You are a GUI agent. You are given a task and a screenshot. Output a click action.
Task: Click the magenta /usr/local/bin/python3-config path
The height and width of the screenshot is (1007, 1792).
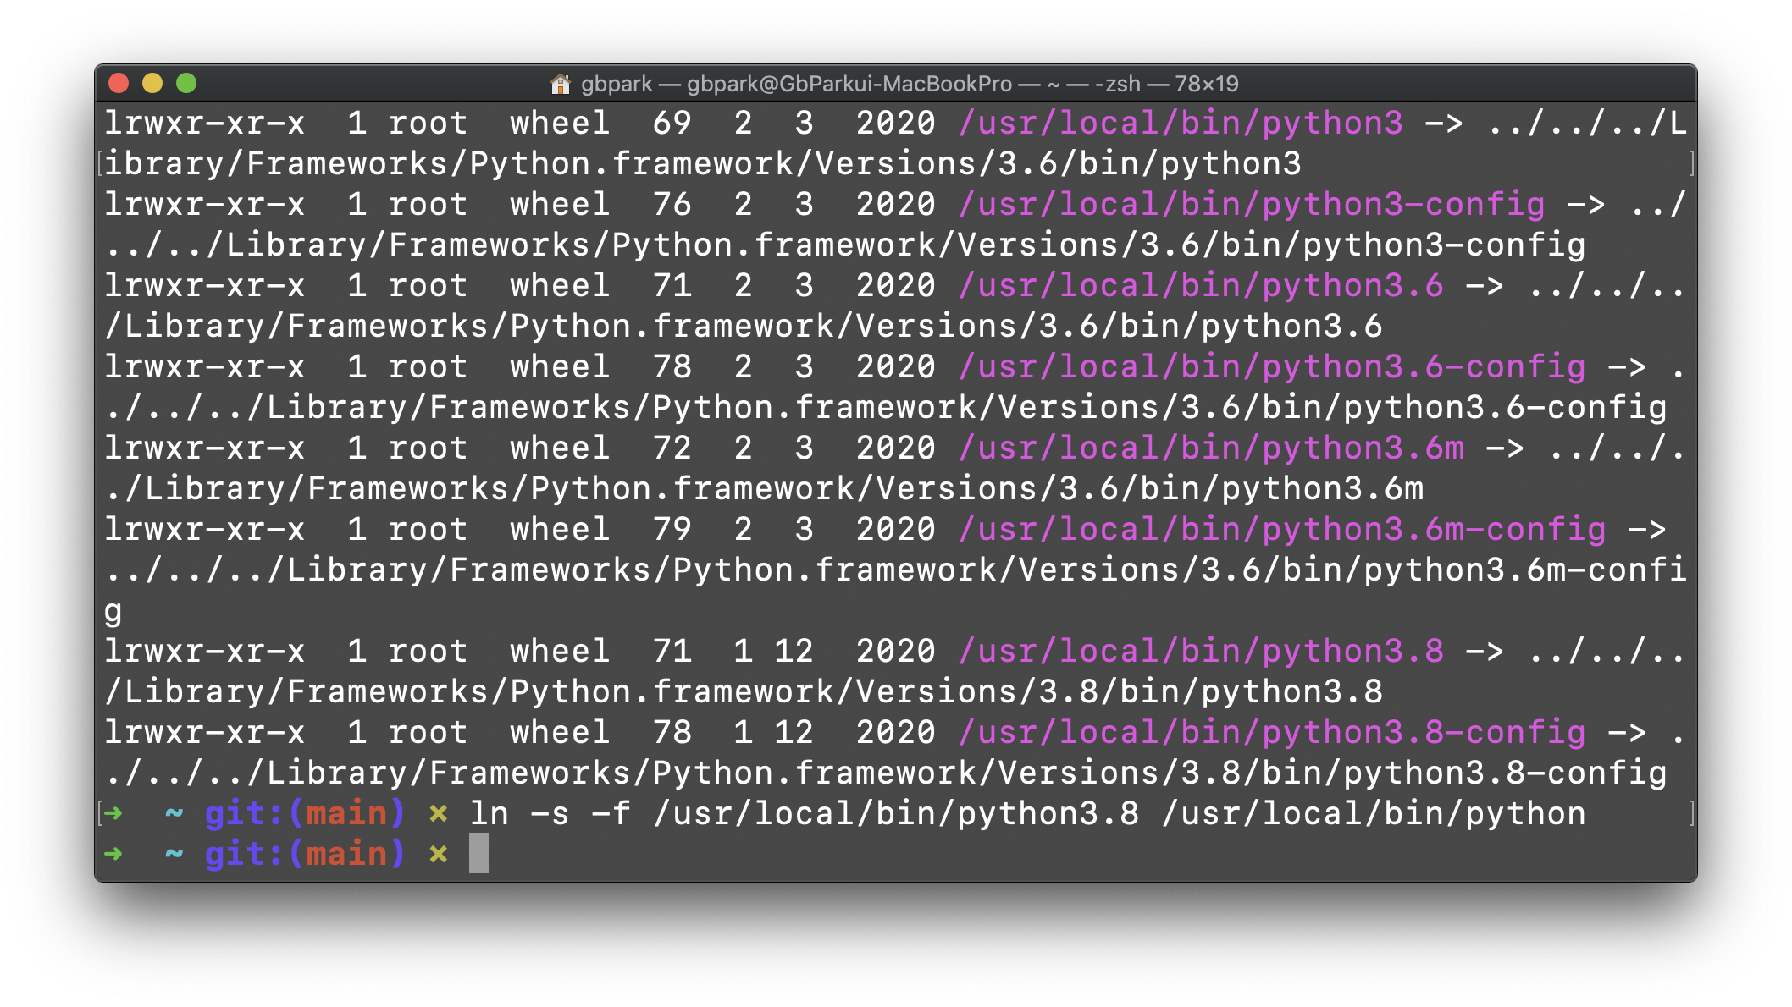pos(1252,205)
